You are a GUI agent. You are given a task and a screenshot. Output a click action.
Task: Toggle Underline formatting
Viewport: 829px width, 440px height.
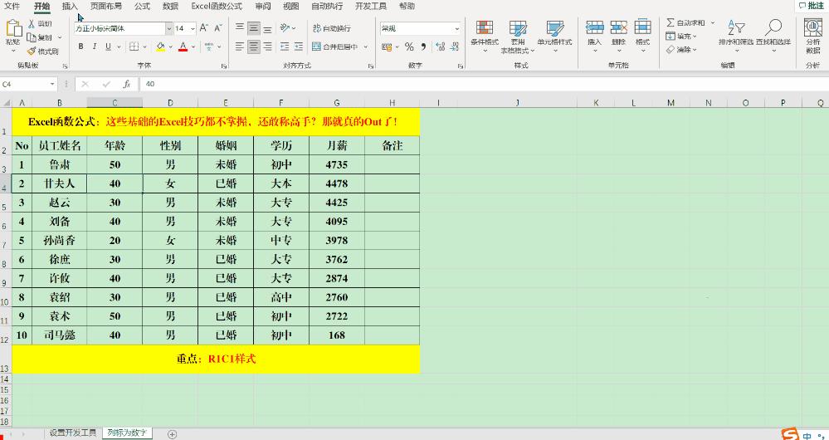pyautogui.click(x=109, y=46)
